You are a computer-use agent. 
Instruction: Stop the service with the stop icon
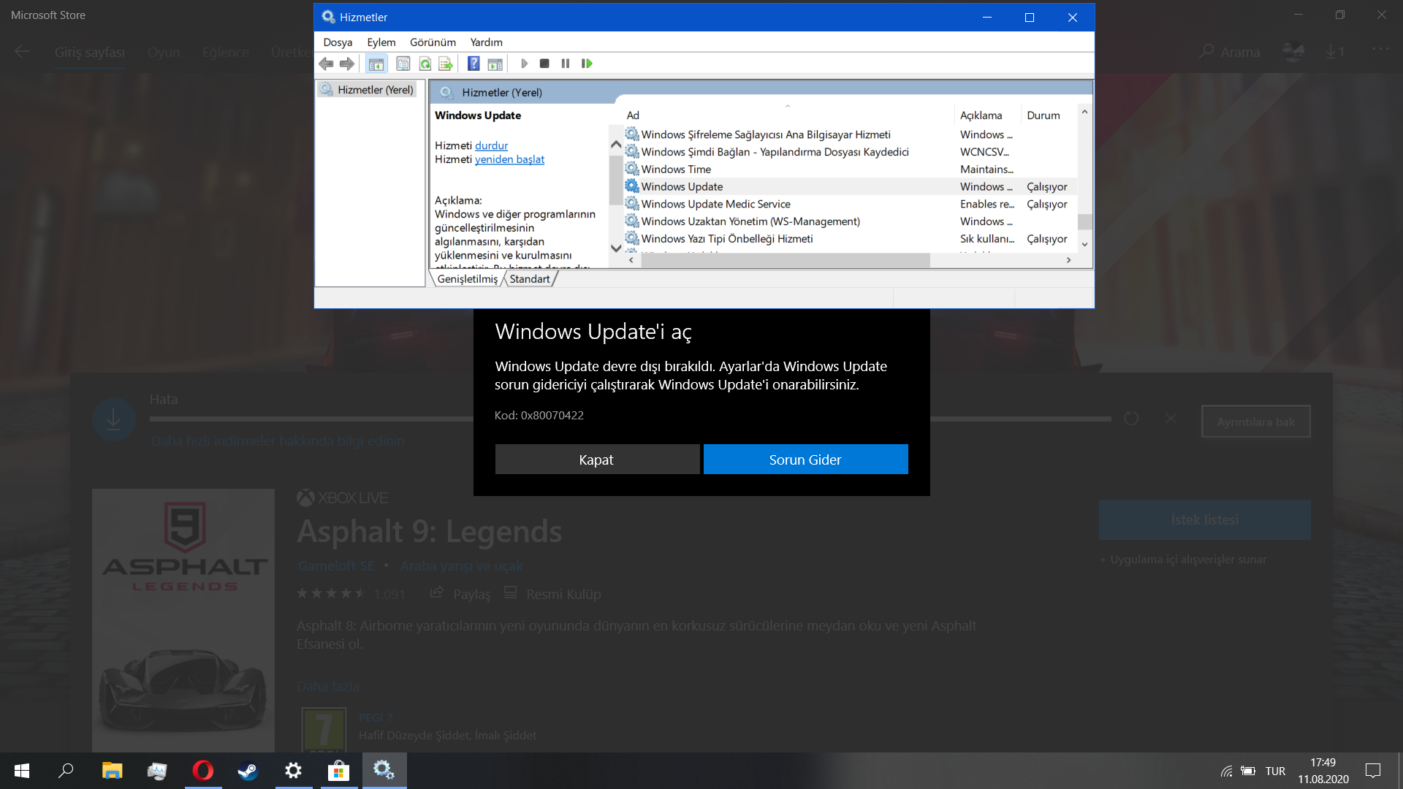(x=544, y=64)
